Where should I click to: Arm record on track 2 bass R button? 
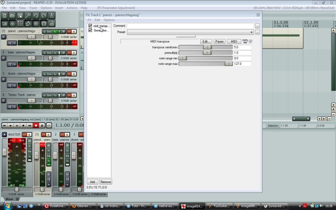point(3,58)
